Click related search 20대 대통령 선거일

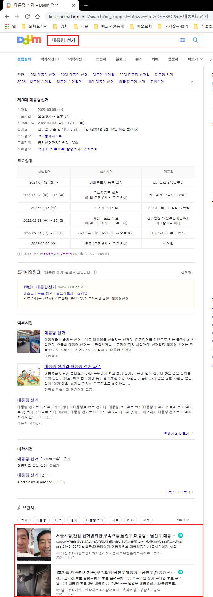pyautogui.click(x=134, y=75)
